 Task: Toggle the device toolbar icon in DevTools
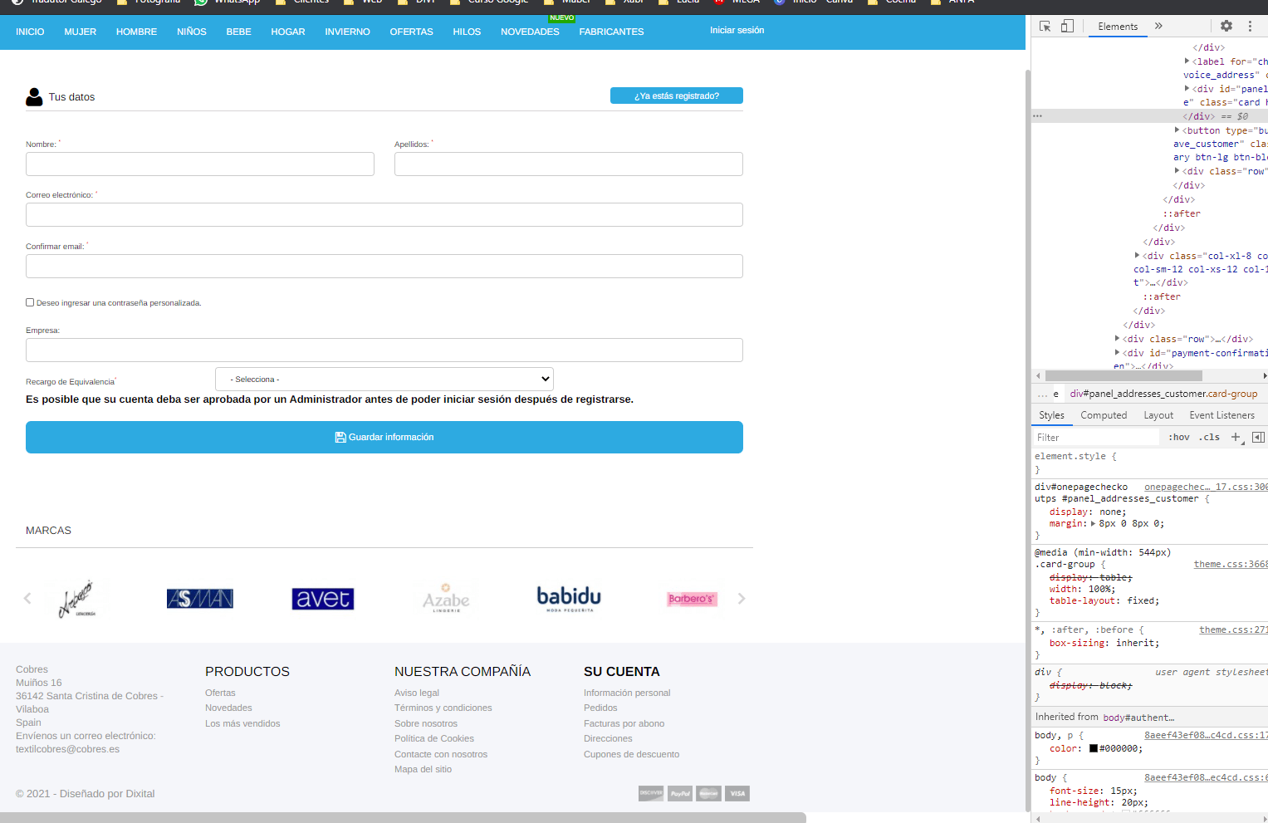coord(1067,27)
